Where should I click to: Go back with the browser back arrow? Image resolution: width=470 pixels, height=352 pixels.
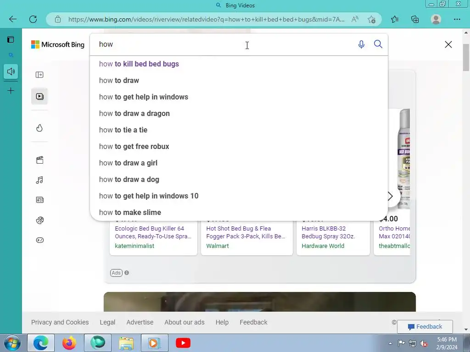click(12, 19)
